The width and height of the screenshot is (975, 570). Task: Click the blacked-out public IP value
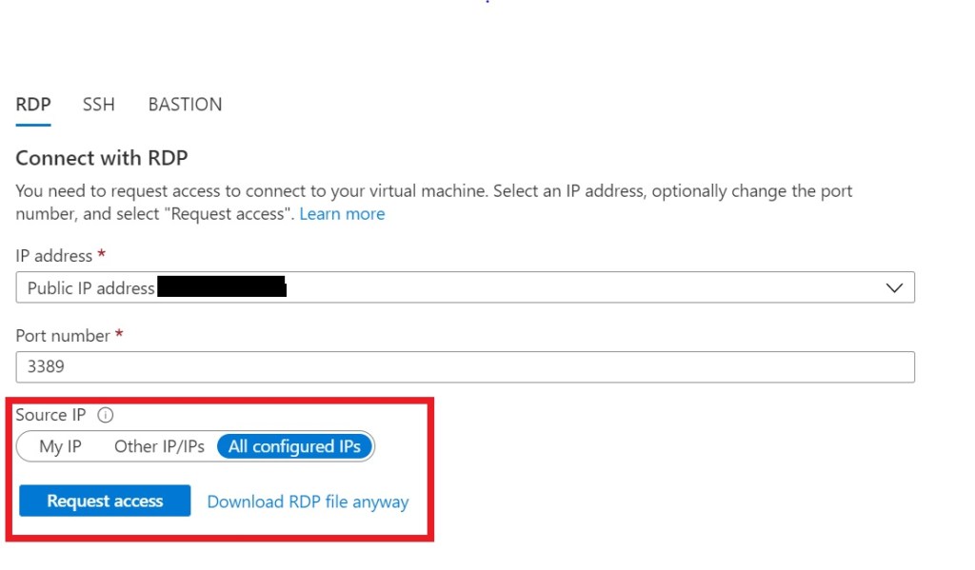[x=222, y=287]
